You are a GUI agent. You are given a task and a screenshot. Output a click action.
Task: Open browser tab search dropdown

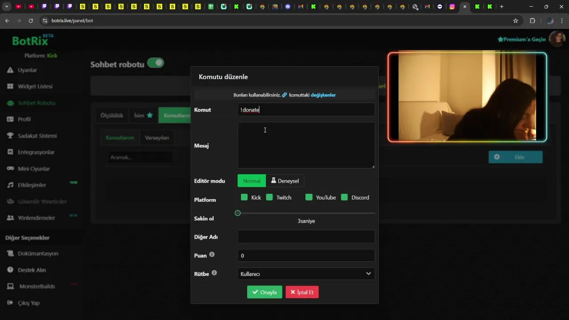[x=7, y=7]
